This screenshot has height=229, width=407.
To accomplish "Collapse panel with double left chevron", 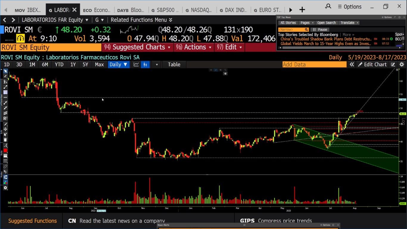I will pyautogui.click(x=352, y=64).
